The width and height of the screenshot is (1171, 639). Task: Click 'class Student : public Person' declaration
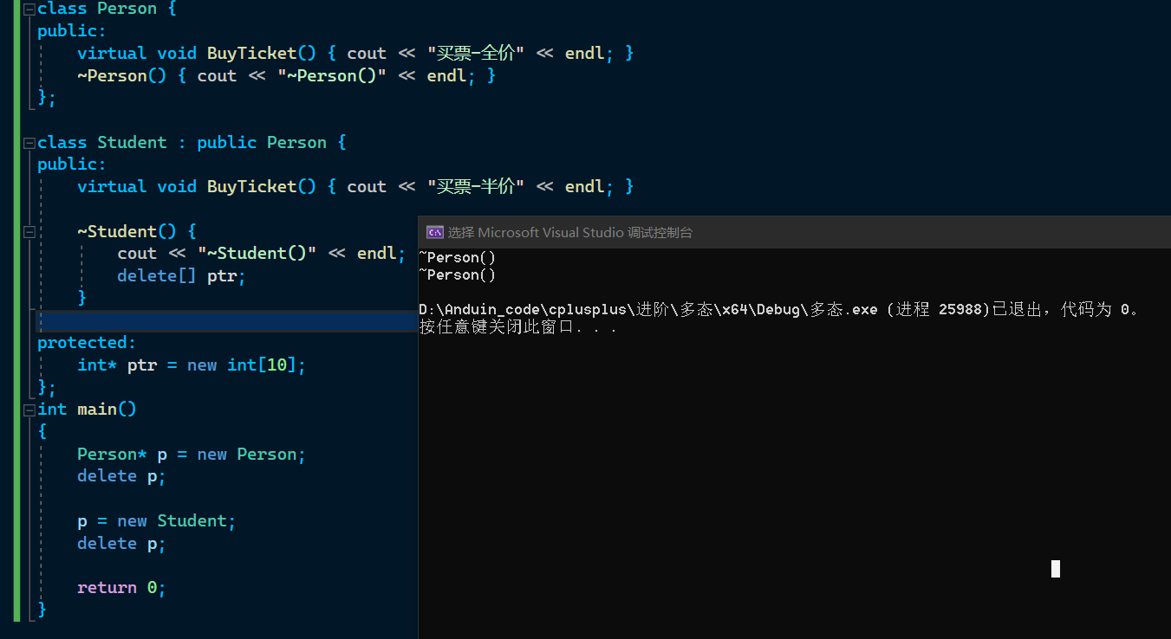pyautogui.click(x=182, y=142)
